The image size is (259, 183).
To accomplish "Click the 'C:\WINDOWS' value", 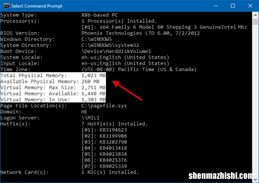I will pos(96,39).
